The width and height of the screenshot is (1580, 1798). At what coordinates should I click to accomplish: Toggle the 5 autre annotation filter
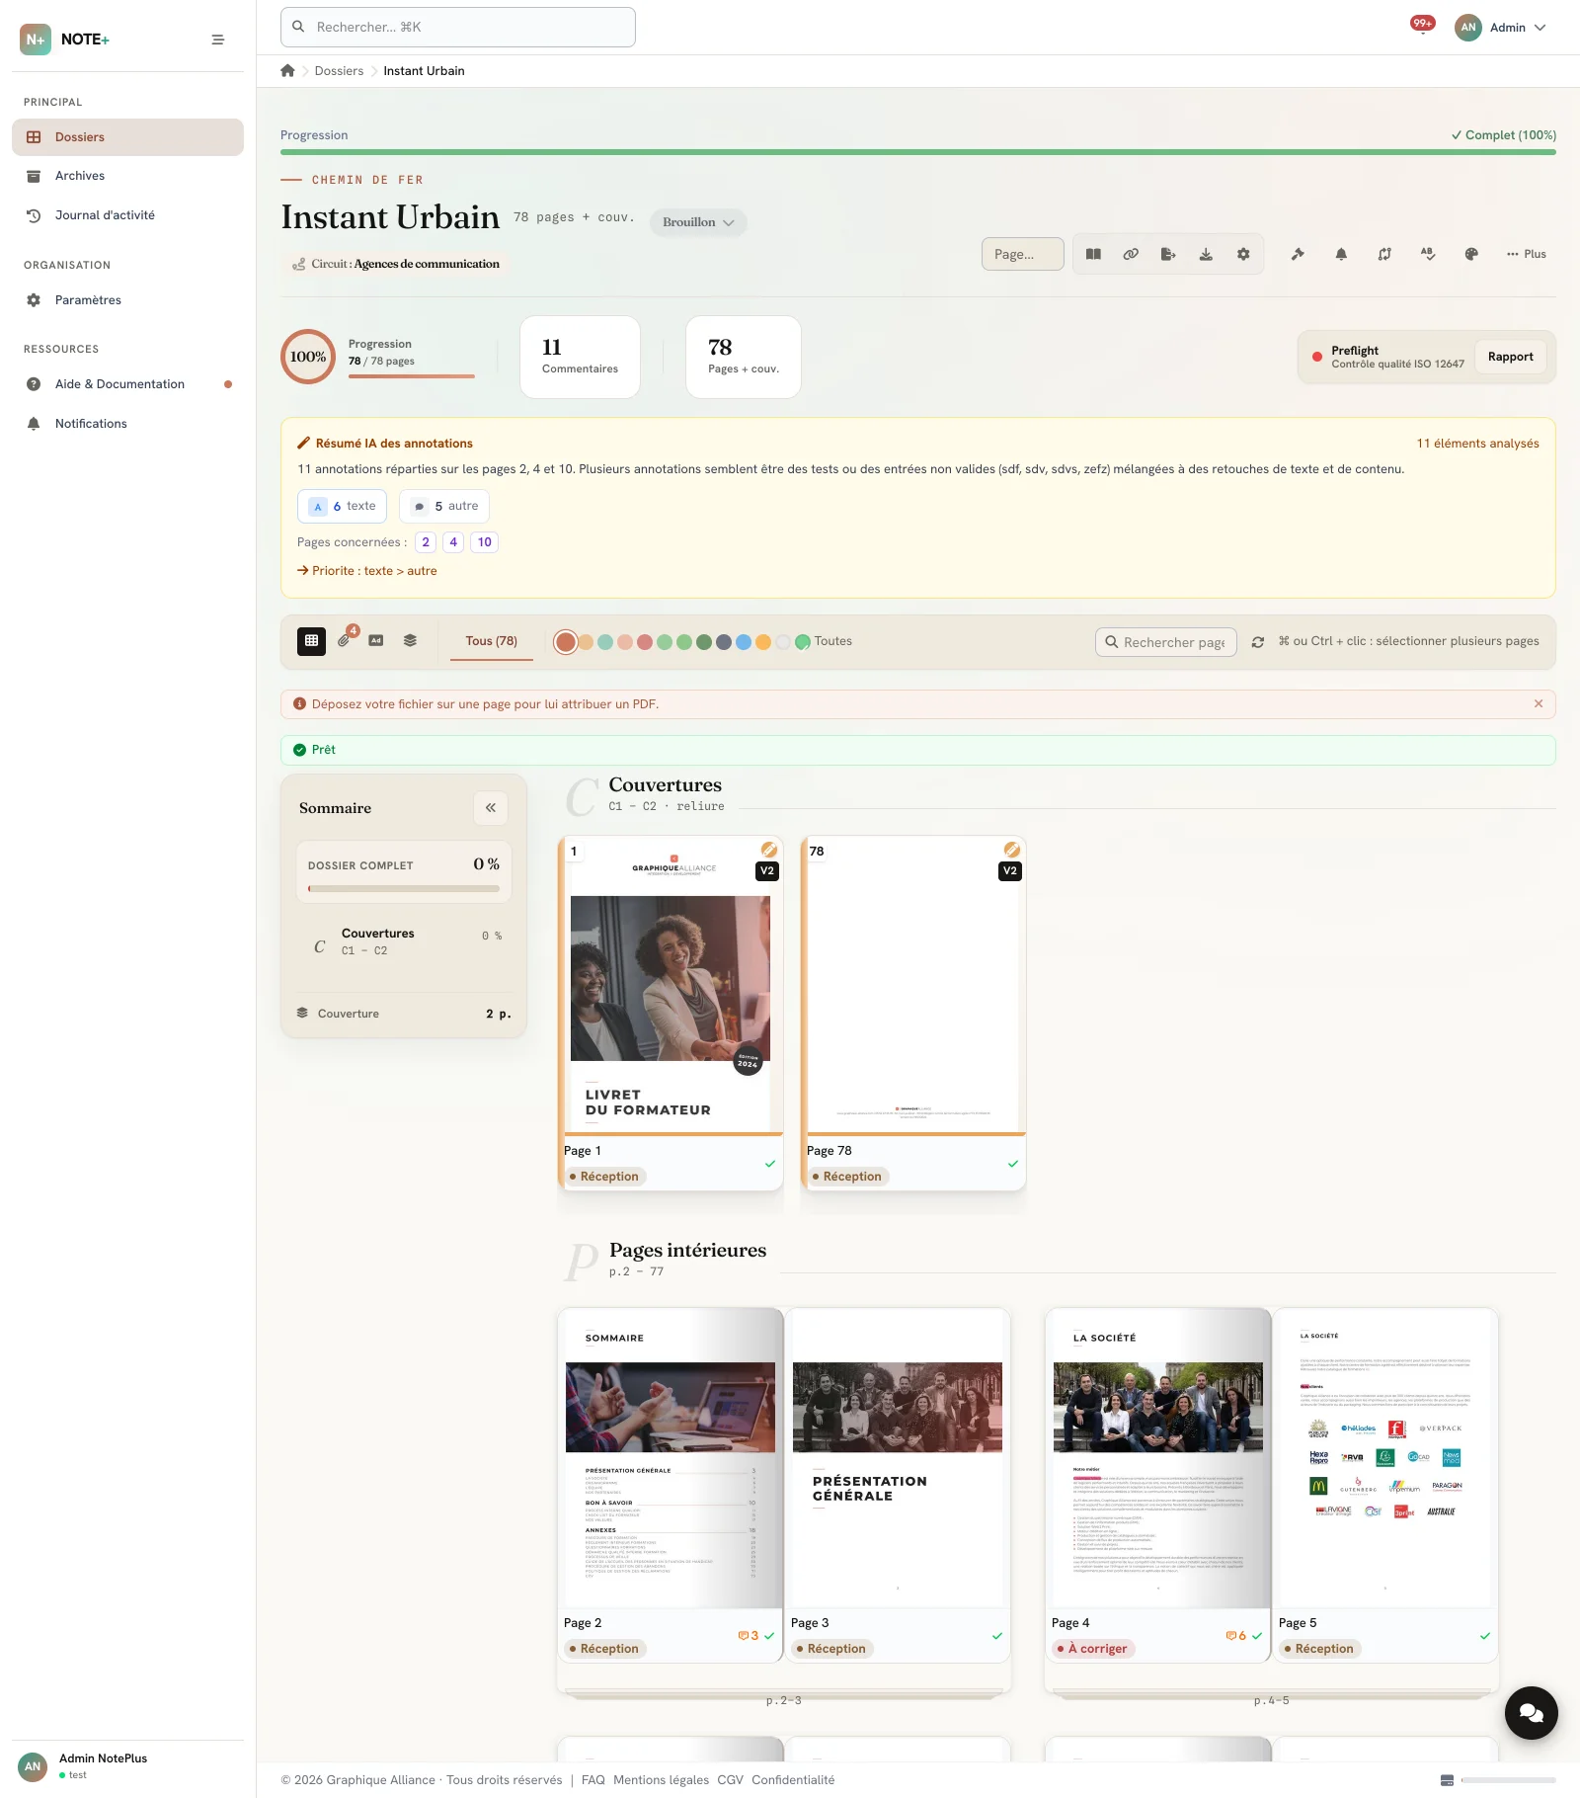tap(444, 506)
